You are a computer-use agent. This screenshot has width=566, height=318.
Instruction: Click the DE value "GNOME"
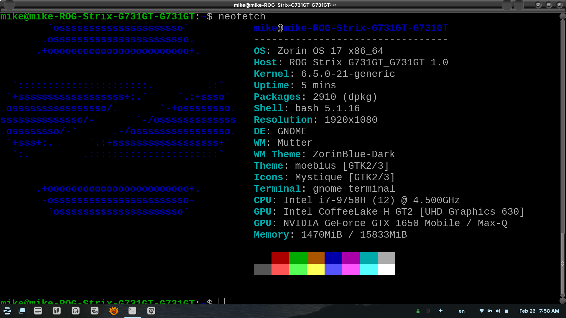coord(292,131)
